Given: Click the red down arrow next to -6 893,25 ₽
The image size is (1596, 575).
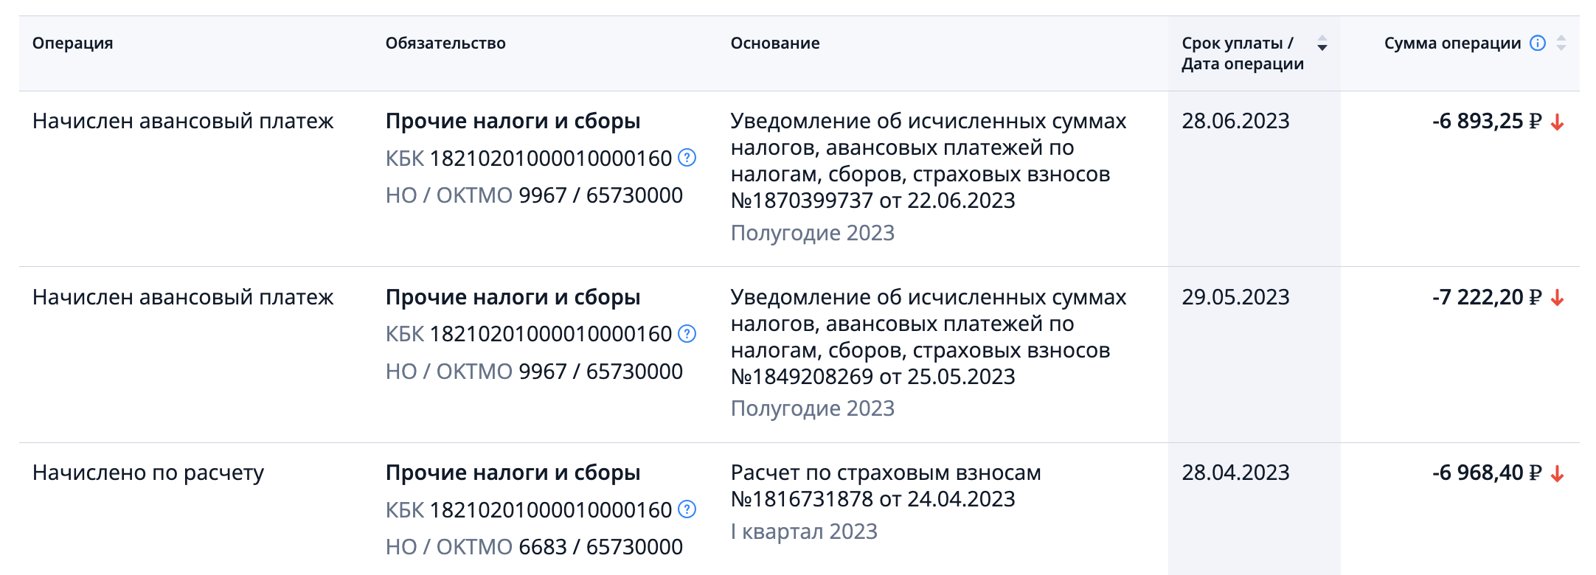Looking at the screenshot, I should pyautogui.click(x=1558, y=122).
